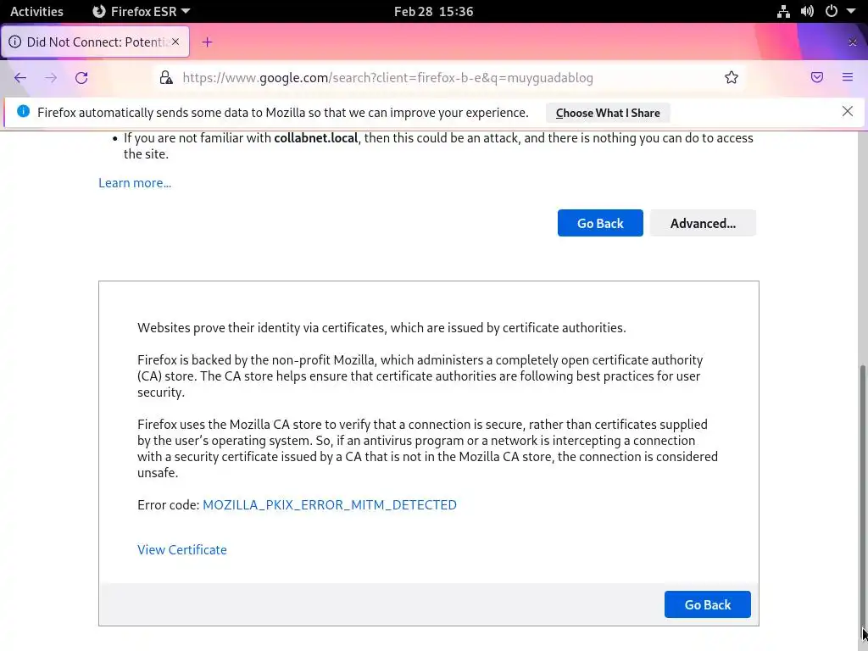Expand the system menu arrow in top bar
Viewport: 868px width, 651px height.
pos(851,11)
